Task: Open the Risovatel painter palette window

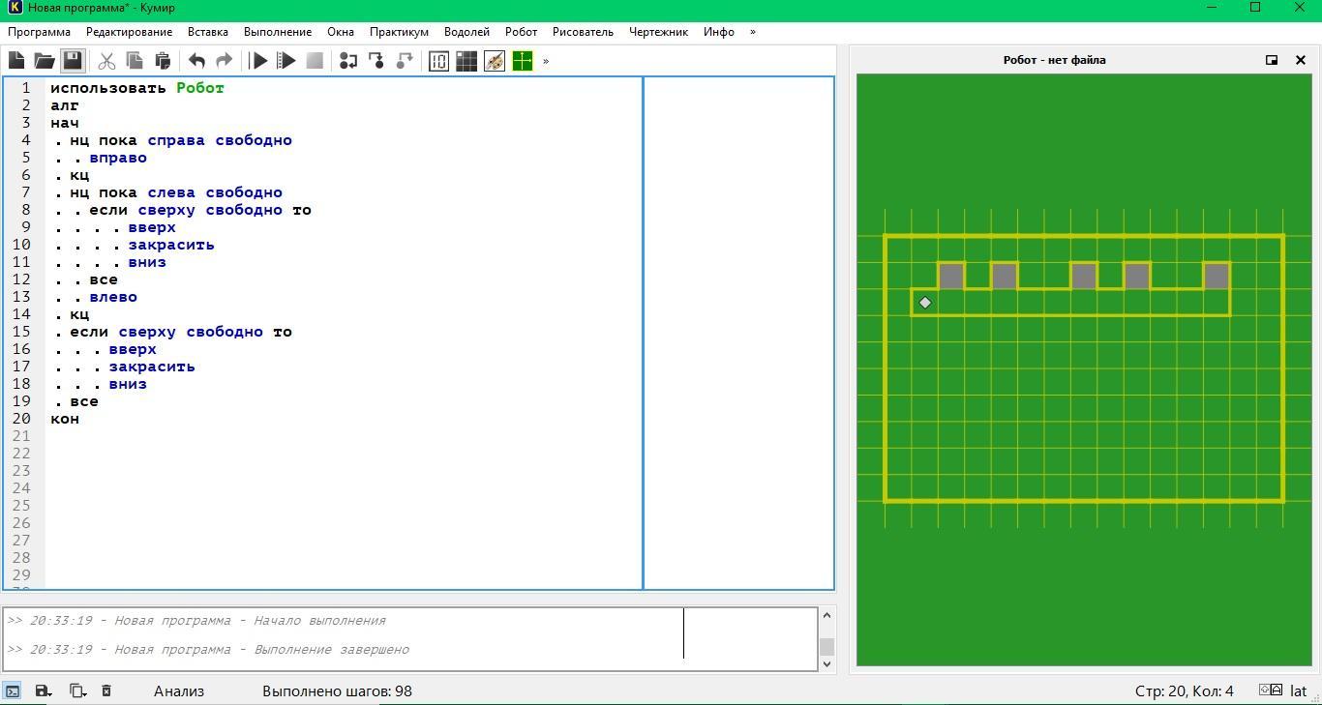Action: point(495,61)
